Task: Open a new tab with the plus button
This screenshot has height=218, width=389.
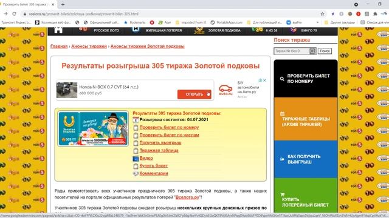Action: click(x=63, y=4)
